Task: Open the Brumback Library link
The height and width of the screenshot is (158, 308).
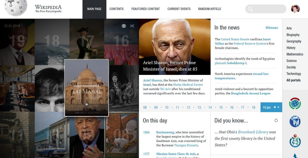Action: (253, 132)
